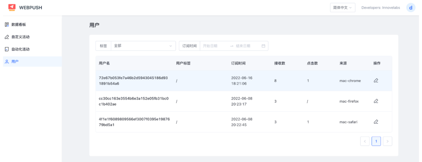This screenshot has height=162, width=422.
Task: Open the user avatar 'd' menu
Action: click(410, 7)
